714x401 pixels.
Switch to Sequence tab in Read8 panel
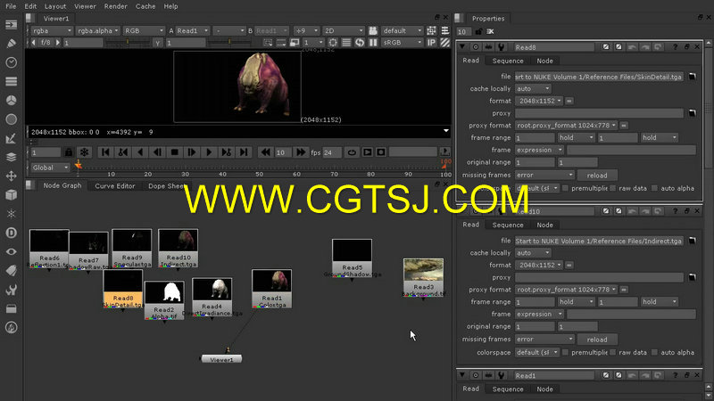pyautogui.click(x=508, y=61)
